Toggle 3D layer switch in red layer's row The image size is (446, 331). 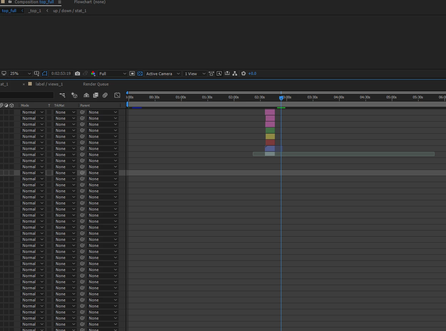[x=12, y=143]
